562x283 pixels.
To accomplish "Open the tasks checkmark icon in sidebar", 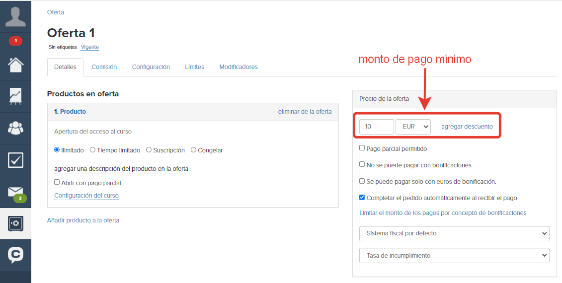I will (x=15, y=160).
